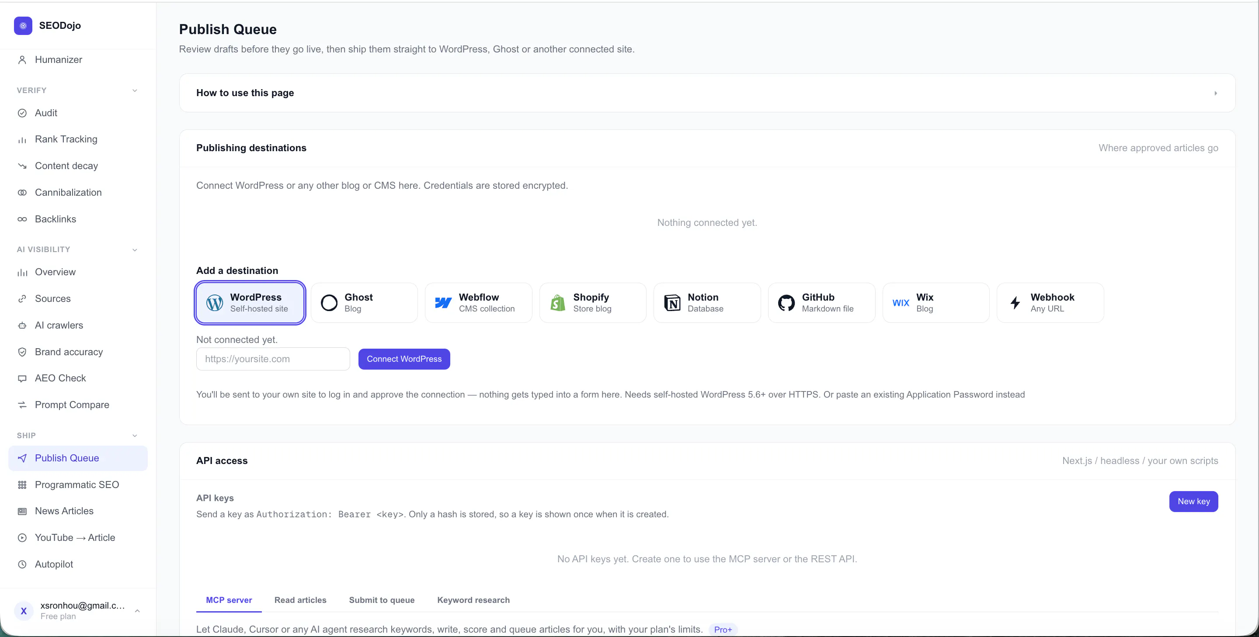
Task: Click the Rank Tracking bars icon
Action: click(x=22, y=140)
